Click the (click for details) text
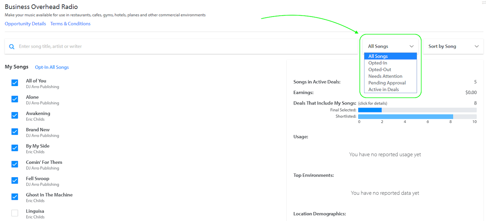 tap(372, 103)
